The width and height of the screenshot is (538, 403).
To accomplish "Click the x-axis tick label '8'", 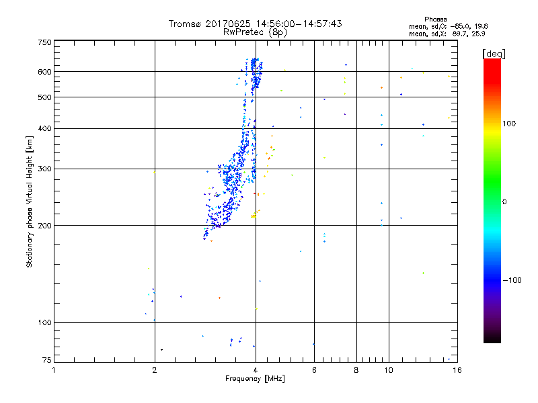I will (x=356, y=370).
